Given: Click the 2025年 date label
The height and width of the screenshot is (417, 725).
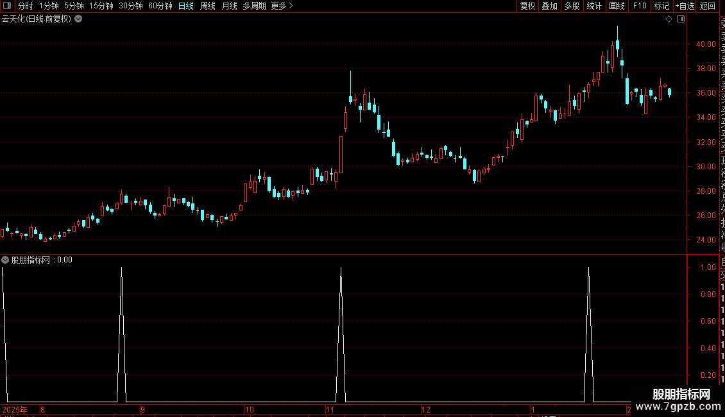Looking at the screenshot, I should tap(15, 409).
